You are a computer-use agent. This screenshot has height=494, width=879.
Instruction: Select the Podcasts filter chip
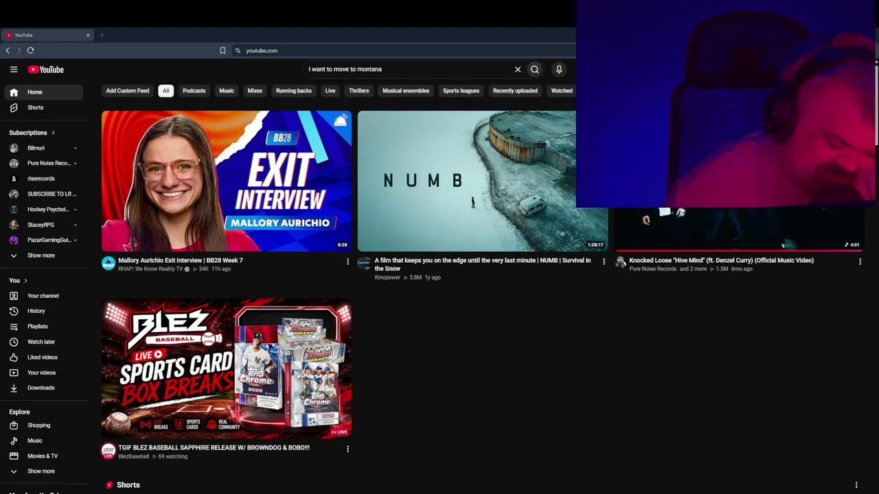[x=194, y=91]
